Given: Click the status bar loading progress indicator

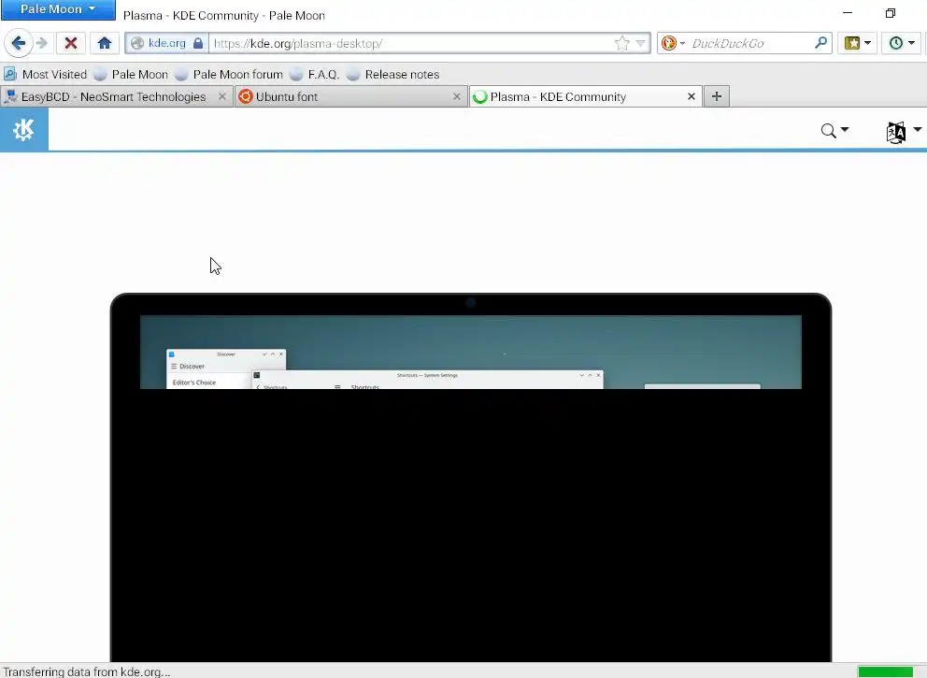Looking at the screenshot, I should [x=885, y=672].
